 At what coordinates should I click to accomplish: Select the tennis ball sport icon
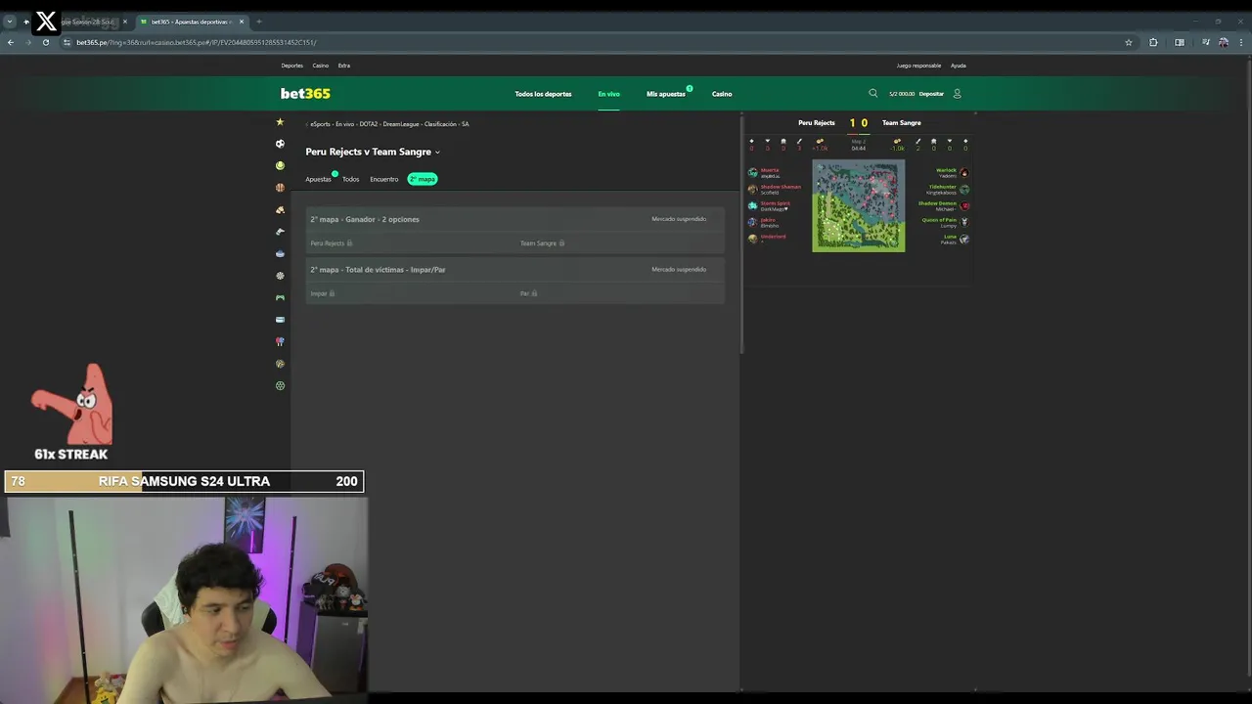[280, 165]
